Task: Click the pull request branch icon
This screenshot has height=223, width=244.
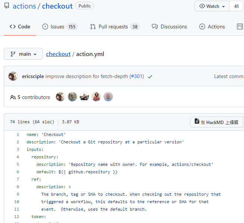Action: click(93, 27)
